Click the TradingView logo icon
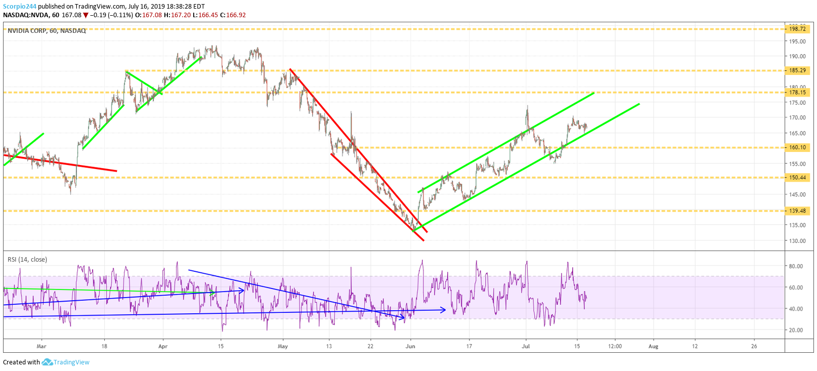This screenshot has width=817, height=371. (47, 362)
